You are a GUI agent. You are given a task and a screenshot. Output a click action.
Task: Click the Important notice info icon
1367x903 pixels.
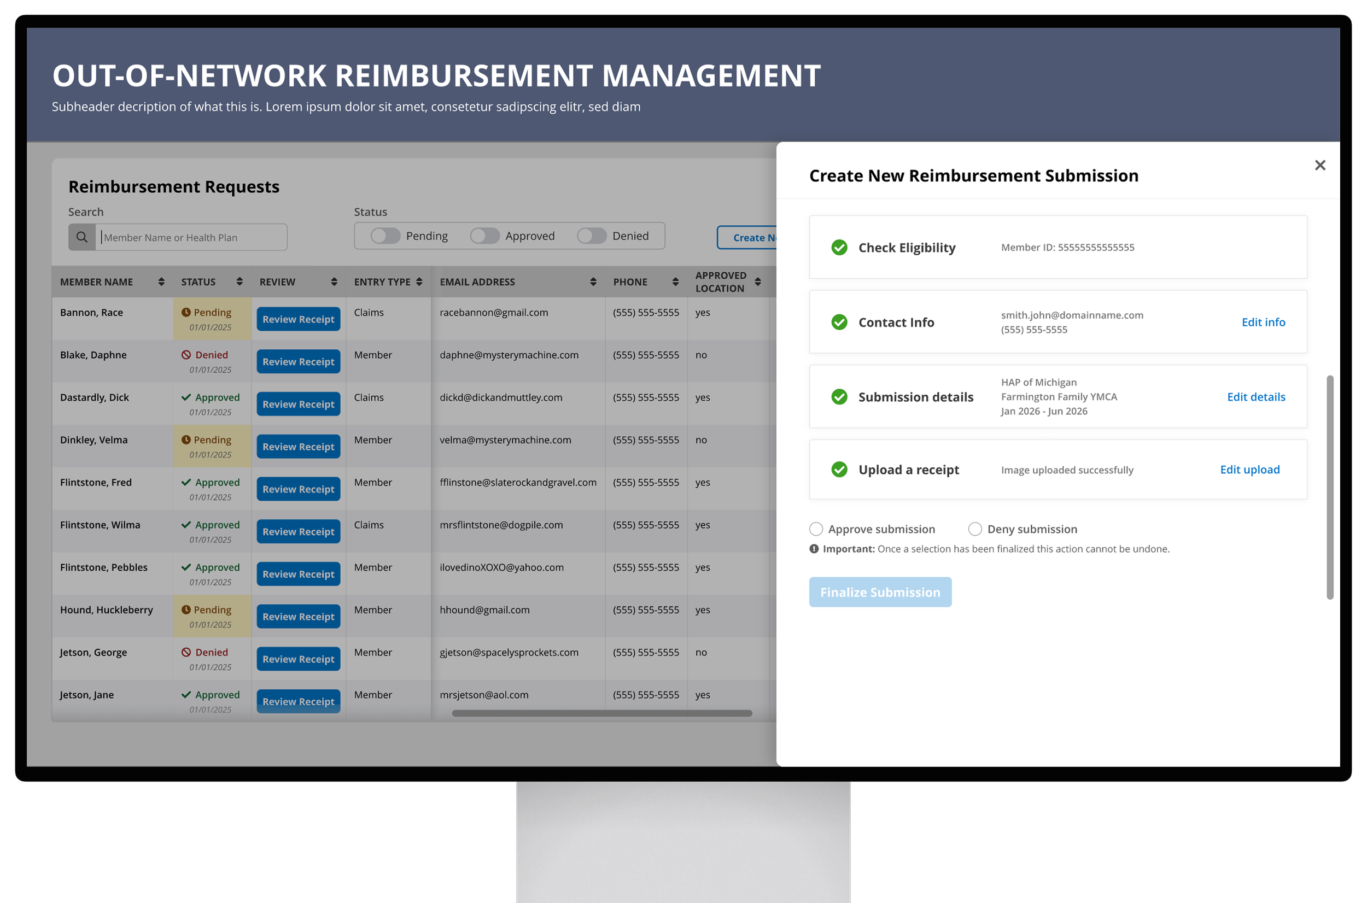[814, 549]
